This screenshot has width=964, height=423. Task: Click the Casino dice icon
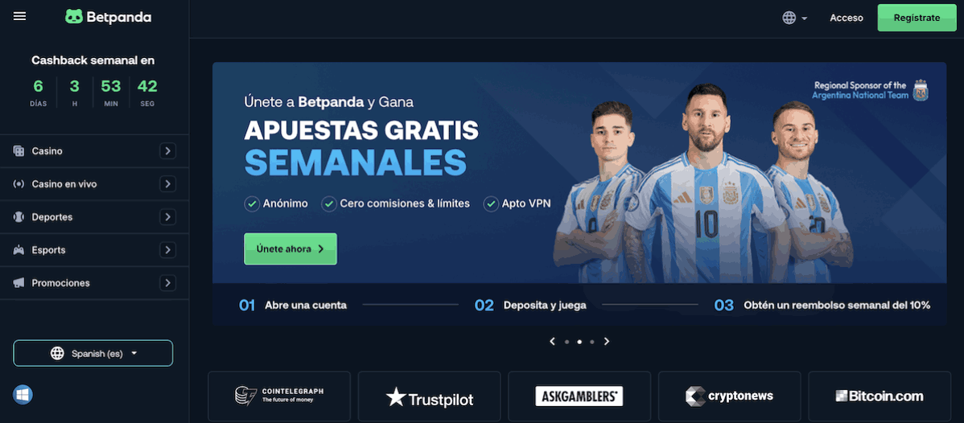[19, 150]
